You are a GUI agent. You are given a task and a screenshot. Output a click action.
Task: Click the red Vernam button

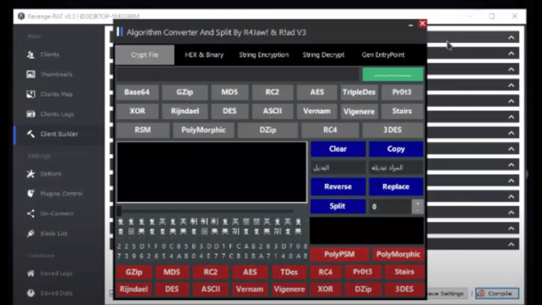pos(250,290)
